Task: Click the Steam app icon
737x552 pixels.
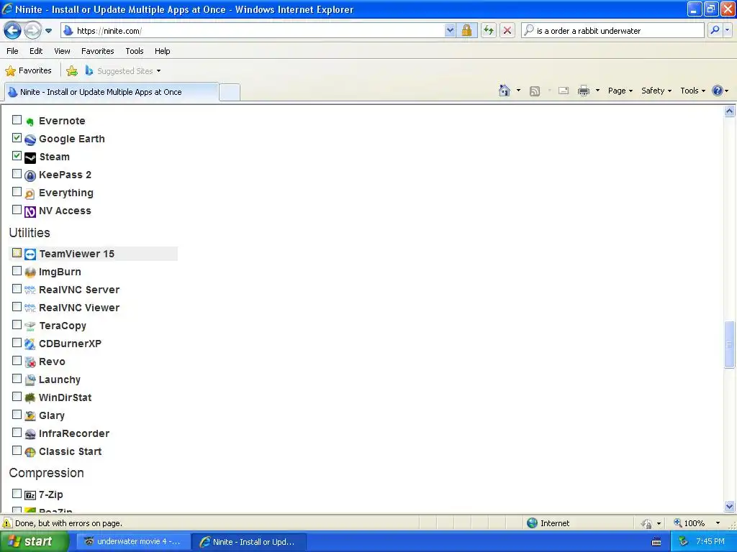Action: pyautogui.click(x=30, y=157)
